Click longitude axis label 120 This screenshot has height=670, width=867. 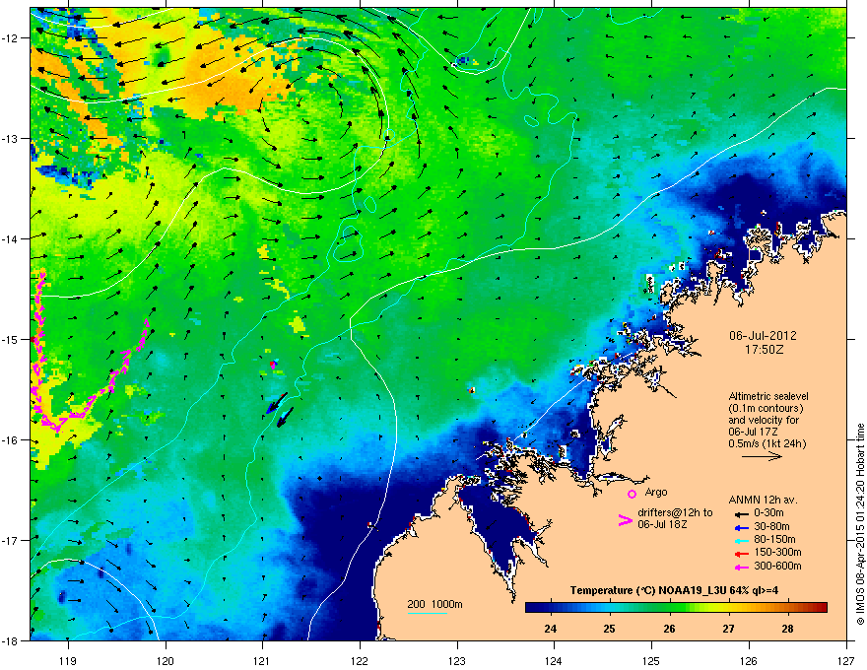[x=166, y=660]
